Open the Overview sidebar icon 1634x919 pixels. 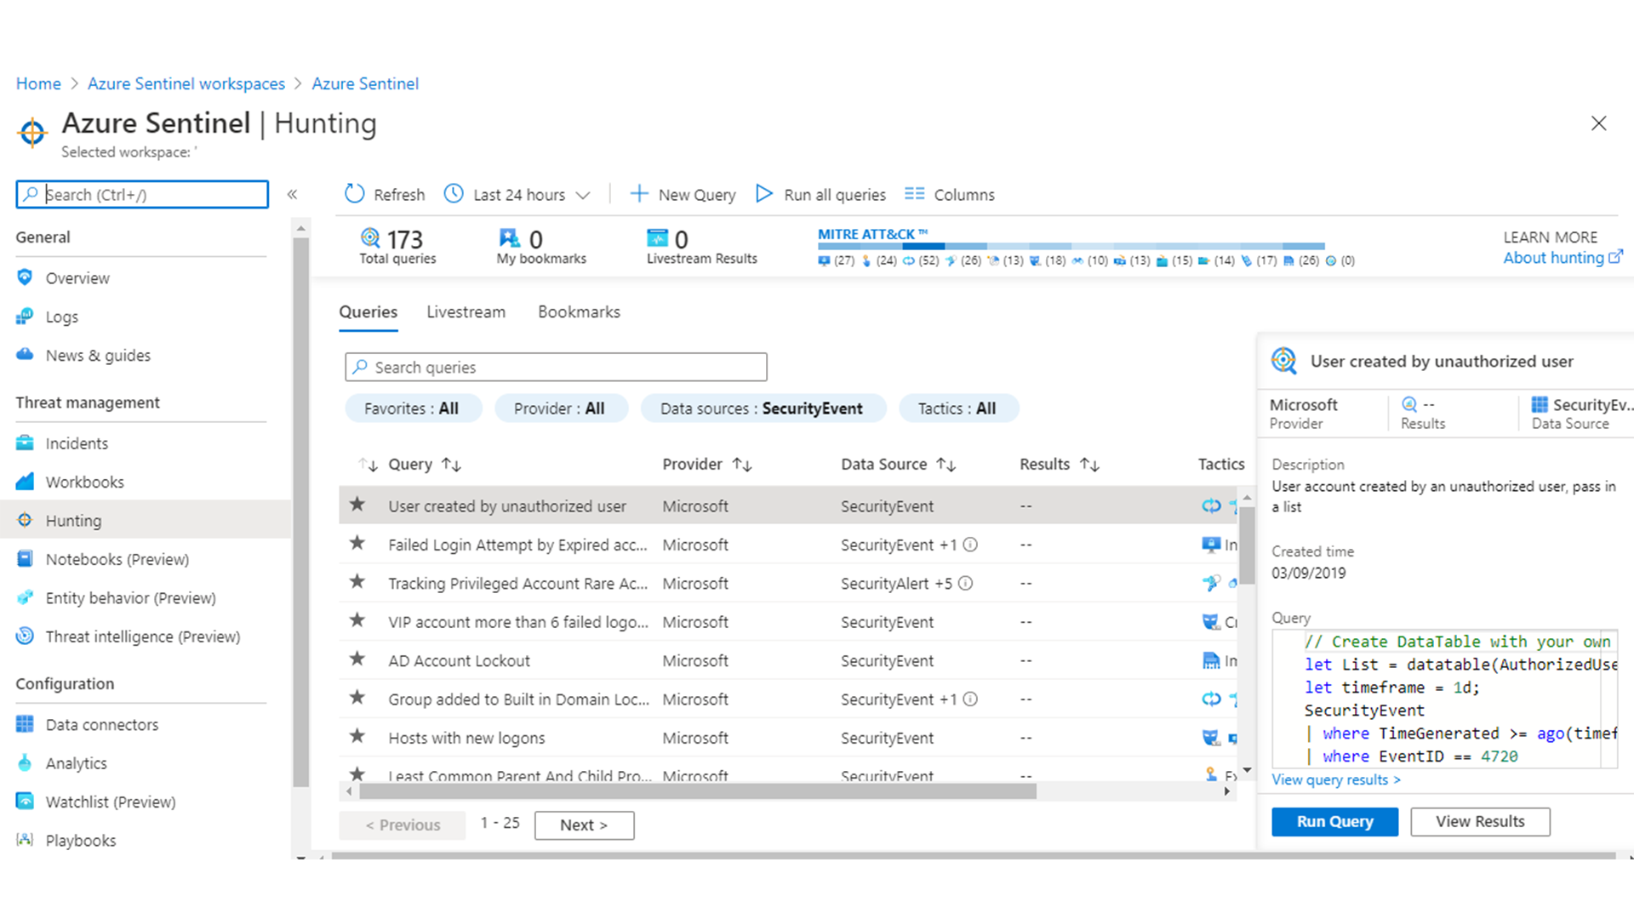click(x=25, y=277)
